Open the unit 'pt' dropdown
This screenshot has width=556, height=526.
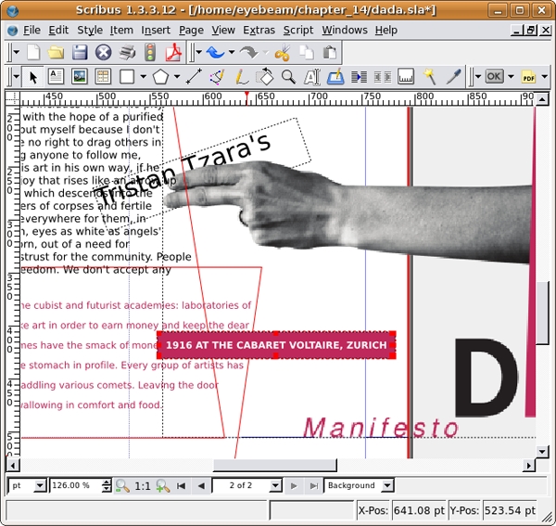tap(40, 485)
